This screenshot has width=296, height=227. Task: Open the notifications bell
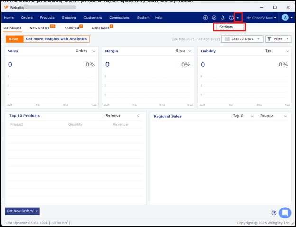(x=222, y=18)
